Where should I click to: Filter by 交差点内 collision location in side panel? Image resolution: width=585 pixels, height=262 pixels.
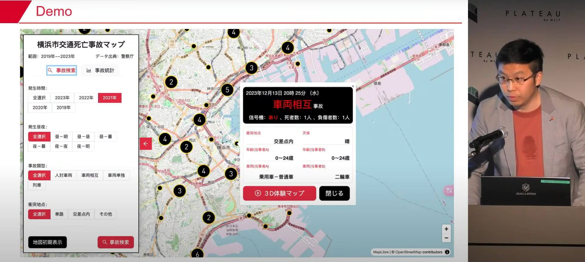tap(81, 214)
